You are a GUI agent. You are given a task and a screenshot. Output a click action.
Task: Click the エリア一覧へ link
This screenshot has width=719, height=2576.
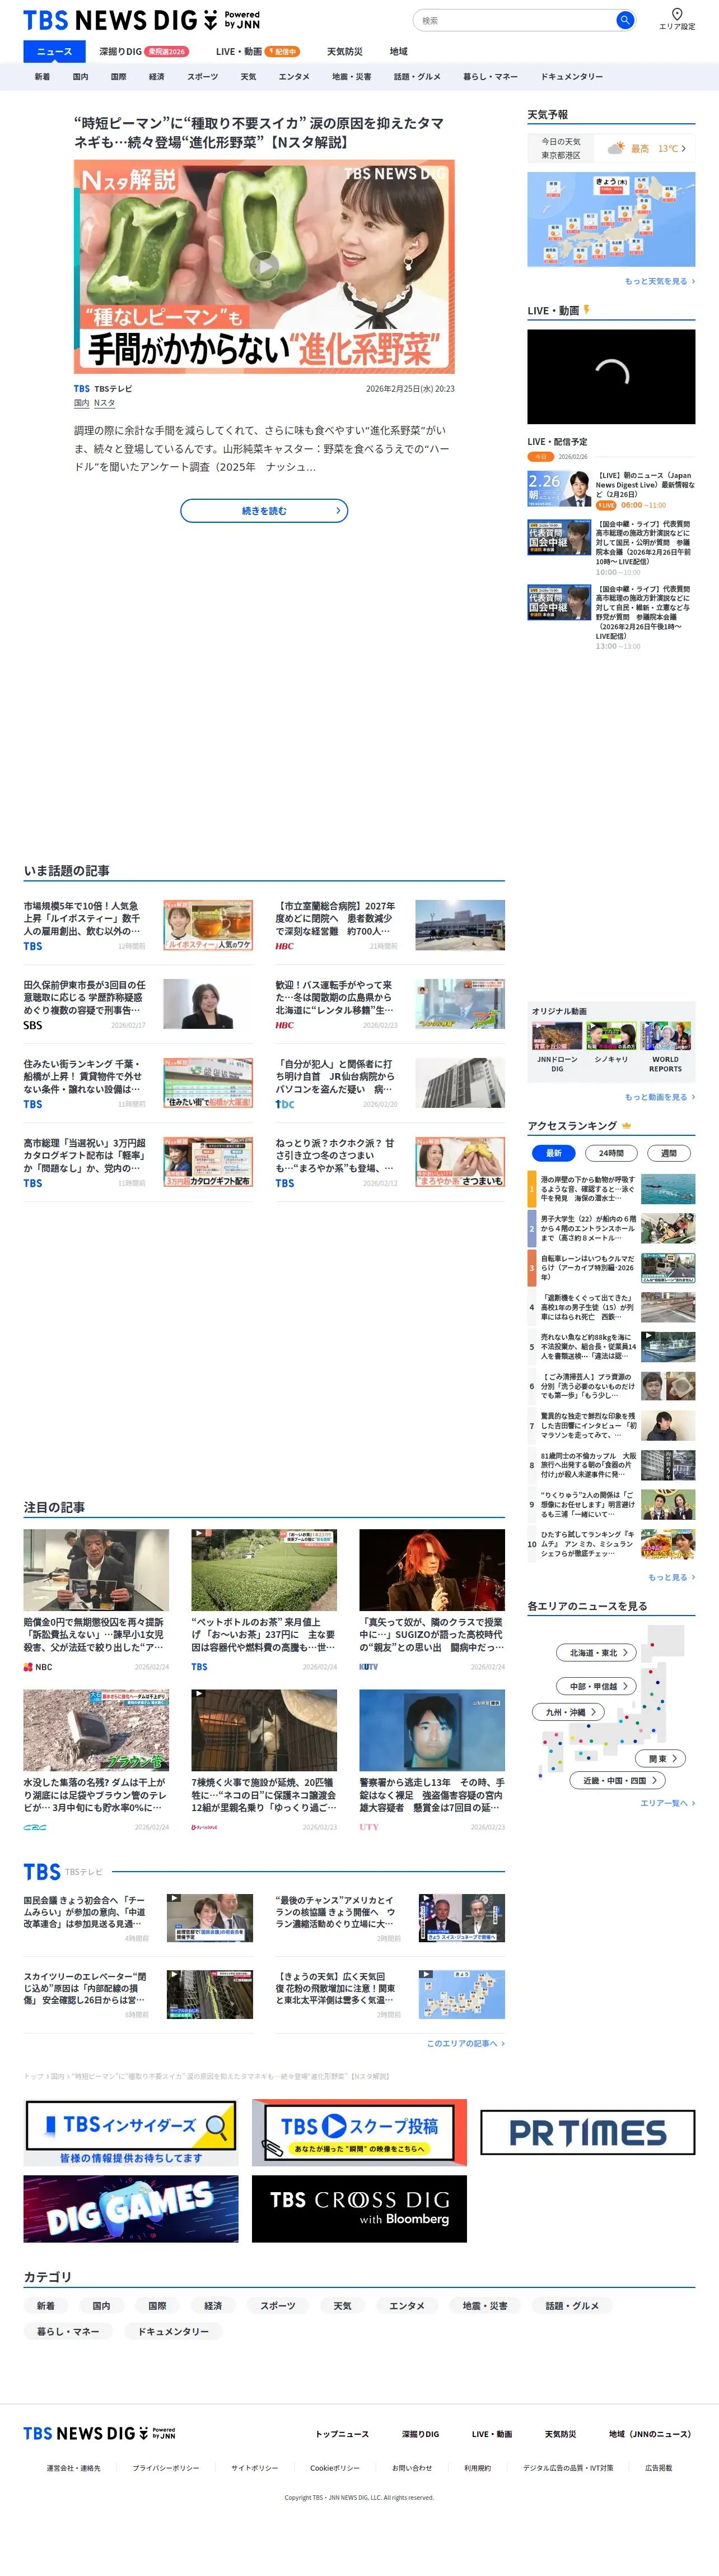[x=668, y=1803]
